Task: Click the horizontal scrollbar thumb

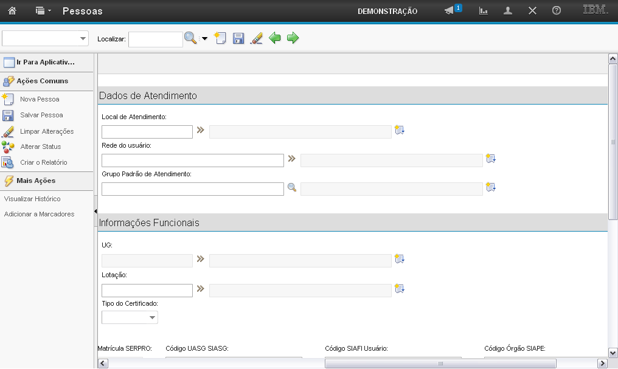Action: point(440,363)
